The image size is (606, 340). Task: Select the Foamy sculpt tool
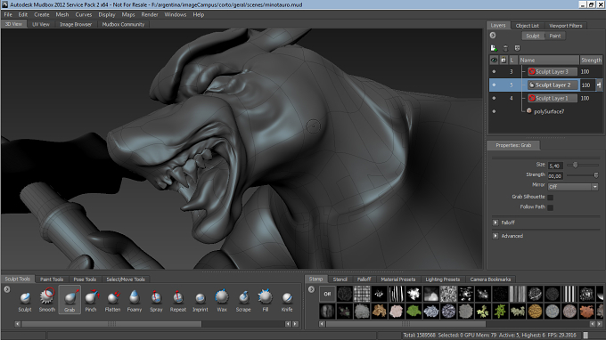(x=135, y=300)
